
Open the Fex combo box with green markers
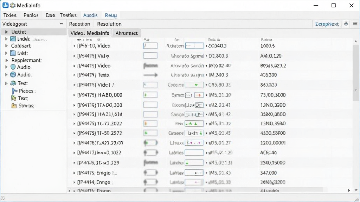(194, 124)
